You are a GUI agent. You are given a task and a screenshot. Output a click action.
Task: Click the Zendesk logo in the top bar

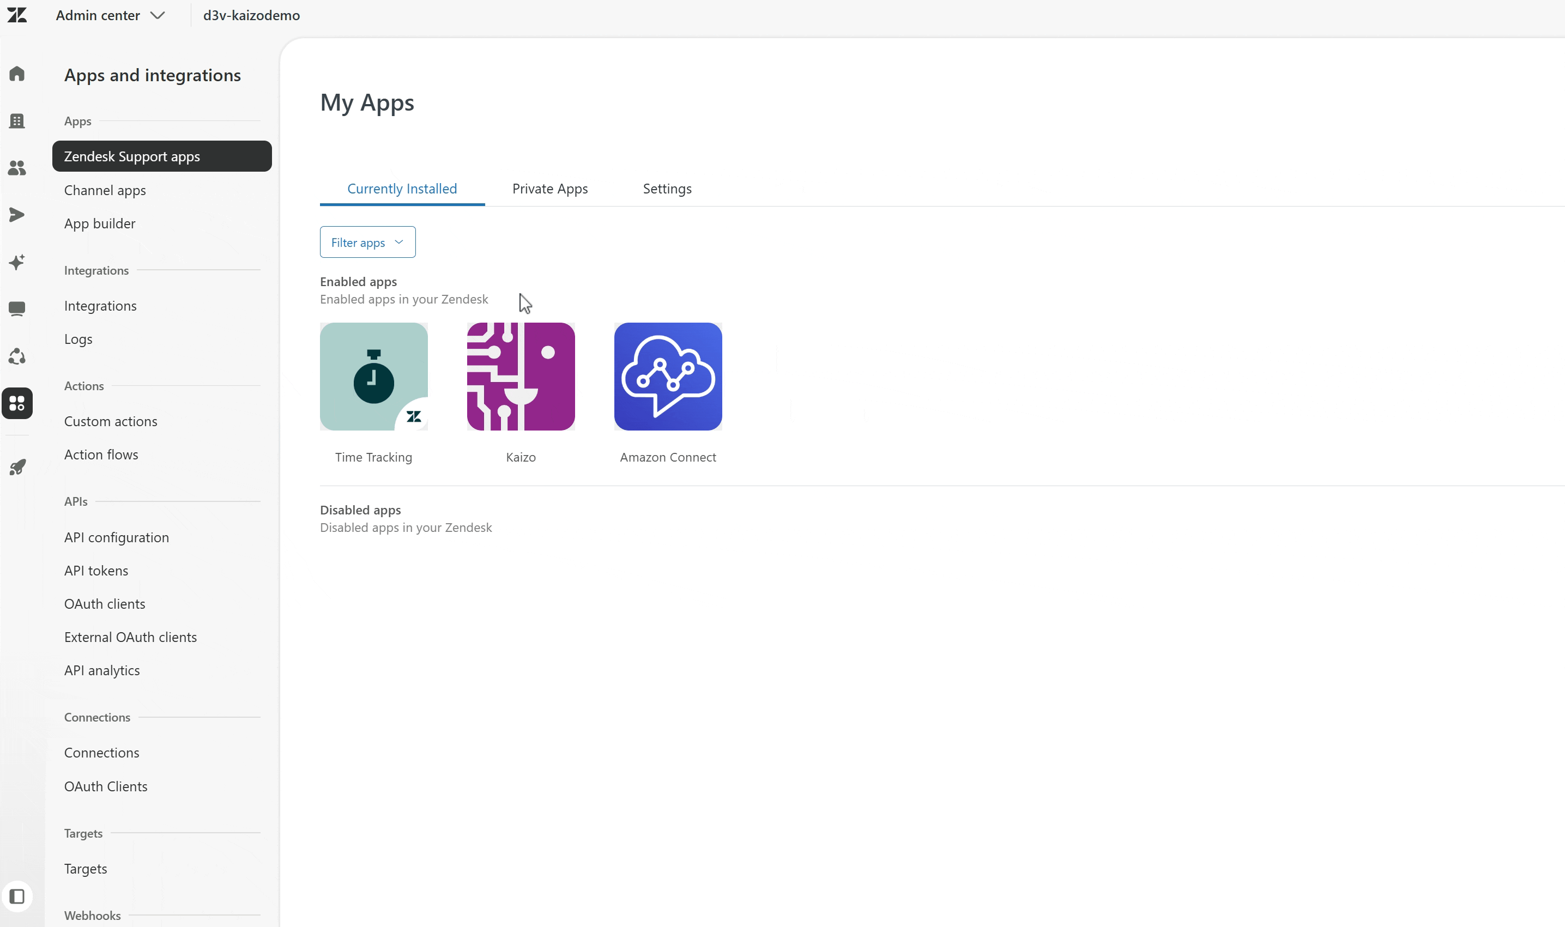[17, 15]
